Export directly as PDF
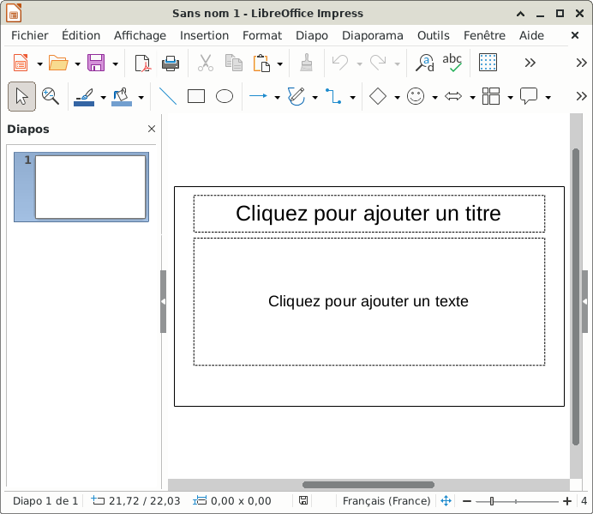The width and height of the screenshot is (593, 514). tap(142, 63)
